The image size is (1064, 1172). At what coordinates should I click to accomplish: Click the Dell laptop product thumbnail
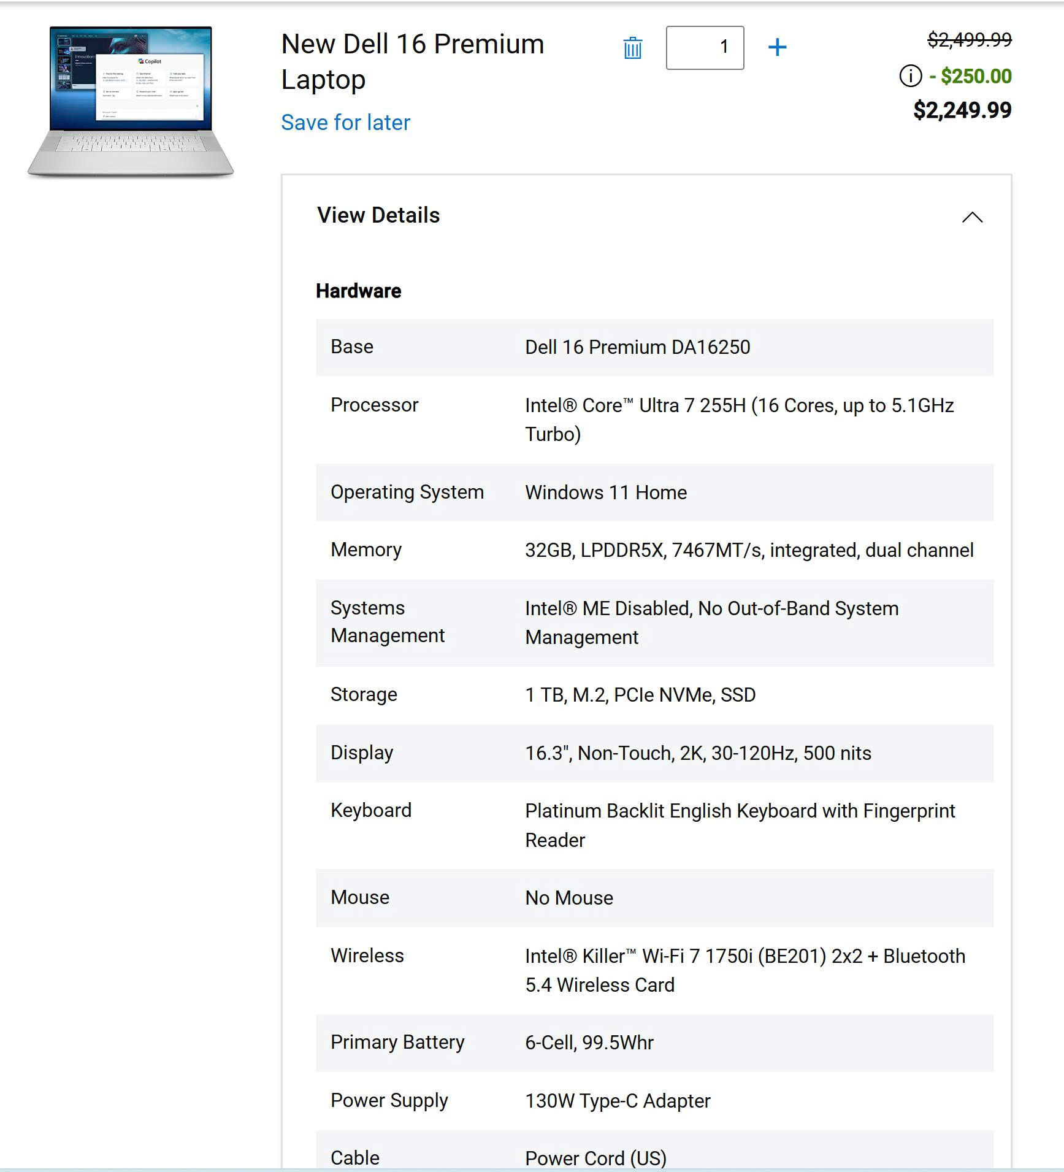click(x=131, y=102)
